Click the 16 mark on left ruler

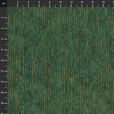click(2, 93)
